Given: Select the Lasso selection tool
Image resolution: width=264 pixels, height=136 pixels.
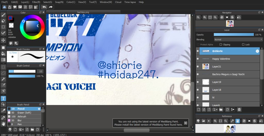Looking at the screenshot, I should [3, 73].
